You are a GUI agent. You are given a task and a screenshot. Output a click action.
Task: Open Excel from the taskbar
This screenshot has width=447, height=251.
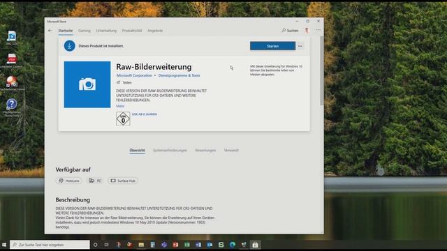186,245
